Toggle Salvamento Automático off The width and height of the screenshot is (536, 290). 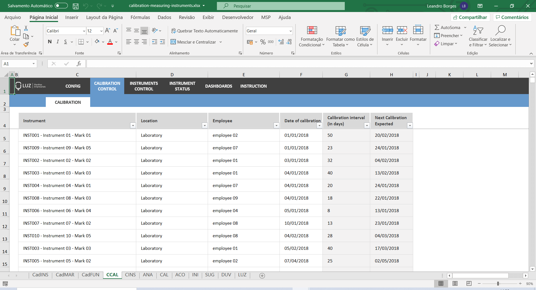click(61, 6)
